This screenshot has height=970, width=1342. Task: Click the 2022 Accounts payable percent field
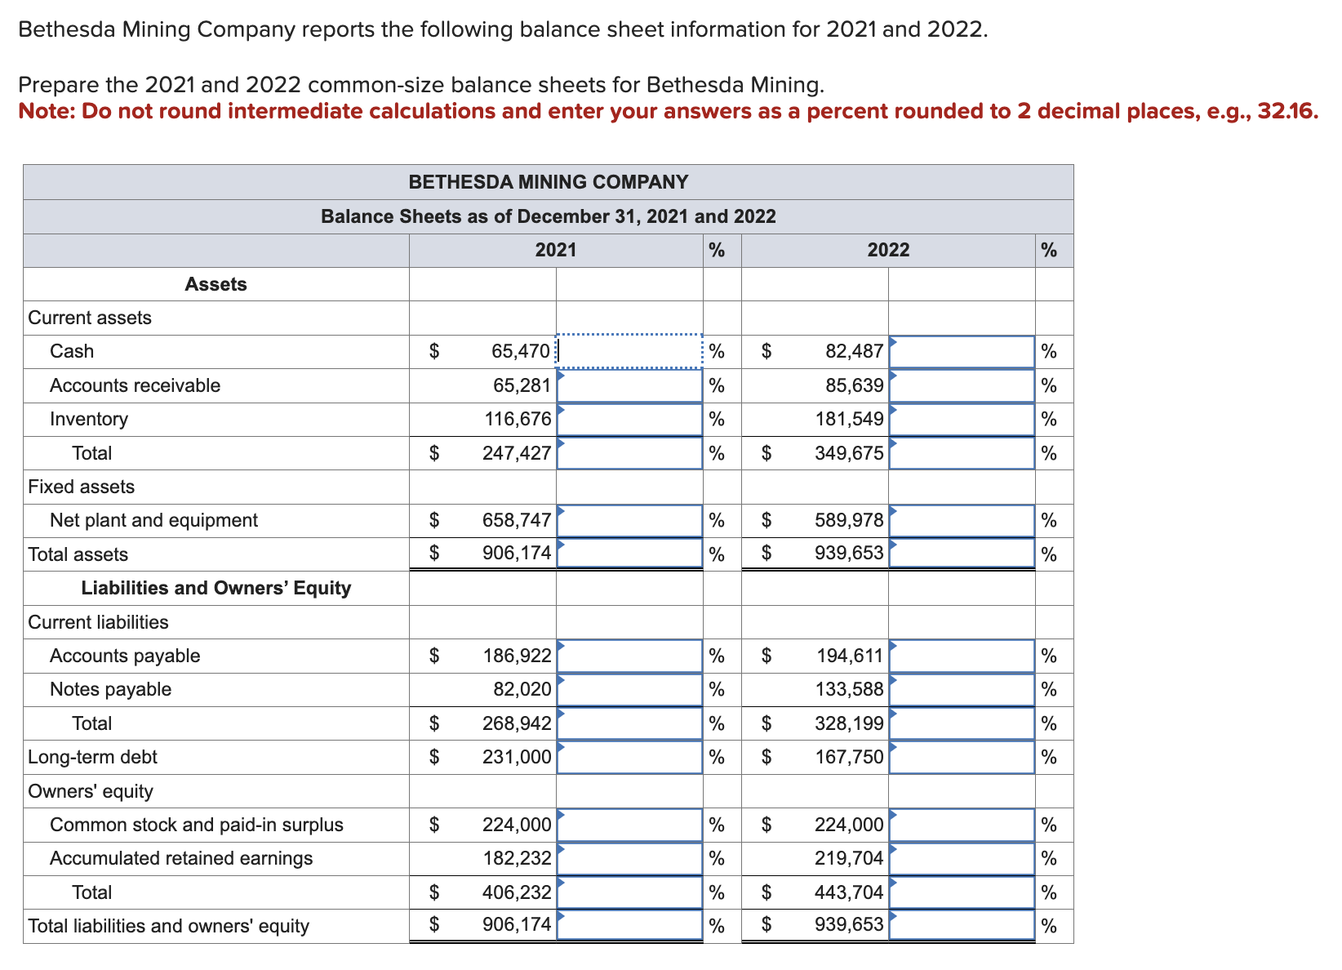[x=962, y=656]
